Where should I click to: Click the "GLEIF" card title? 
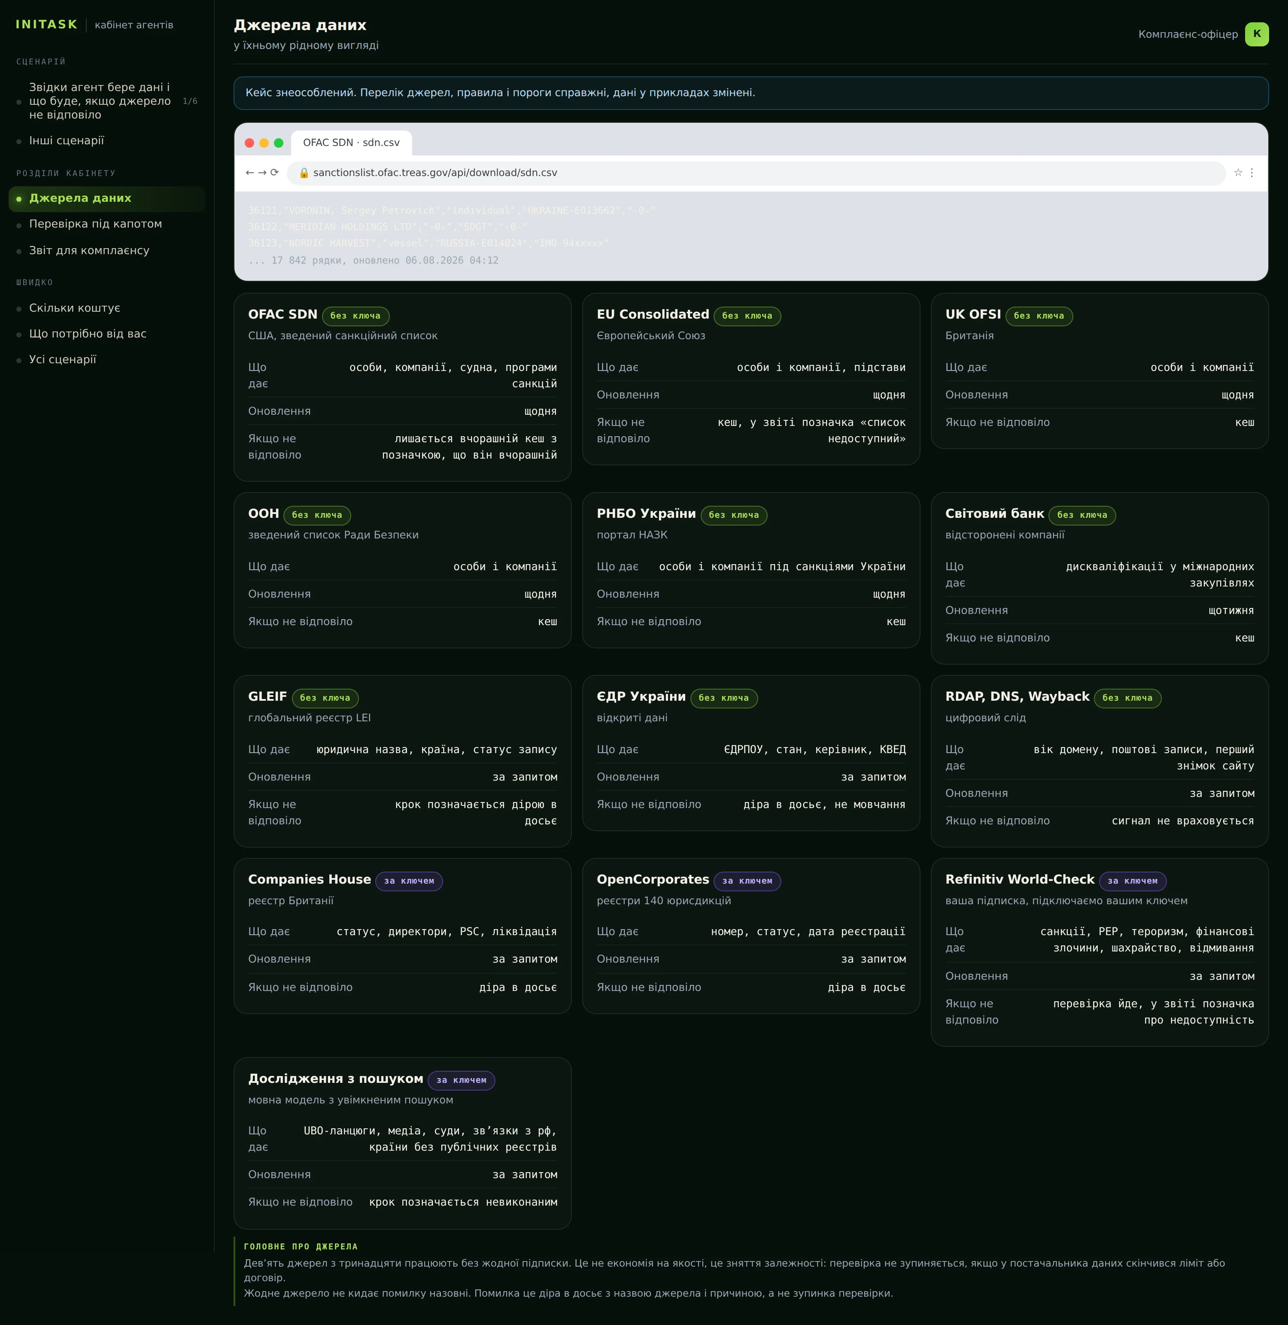tap(268, 697)
